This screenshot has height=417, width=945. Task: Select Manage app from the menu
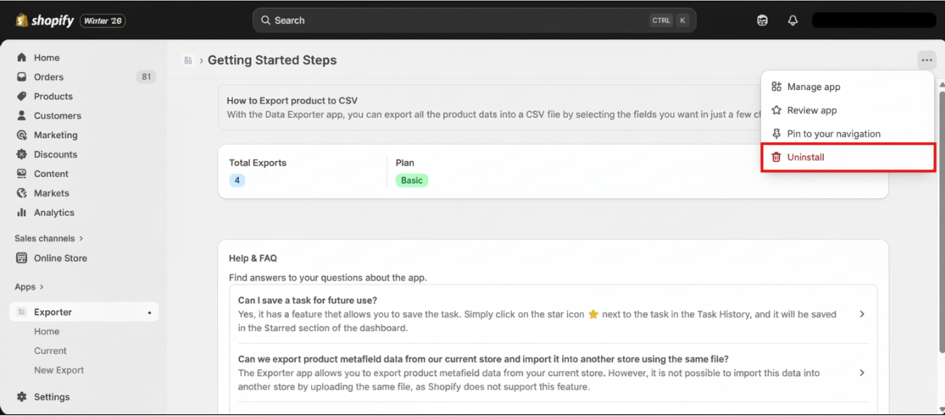click(848, 86)
